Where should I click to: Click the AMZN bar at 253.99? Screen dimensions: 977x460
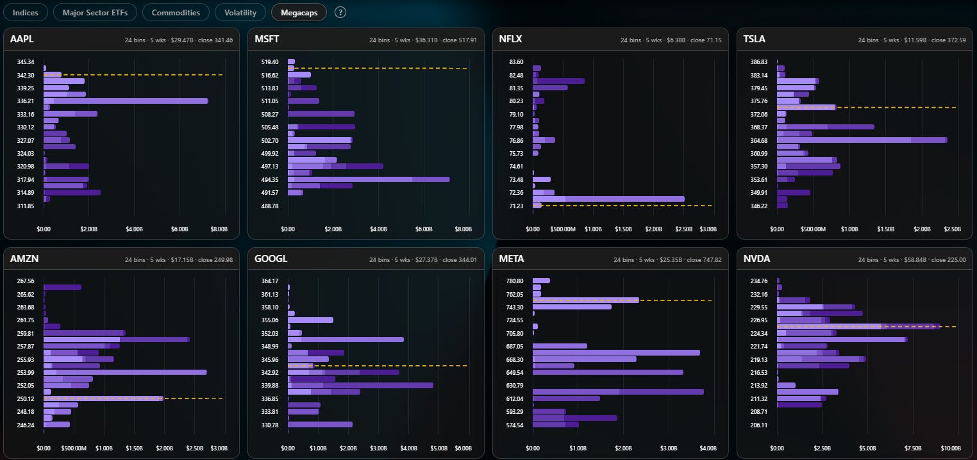coord(125,372)
